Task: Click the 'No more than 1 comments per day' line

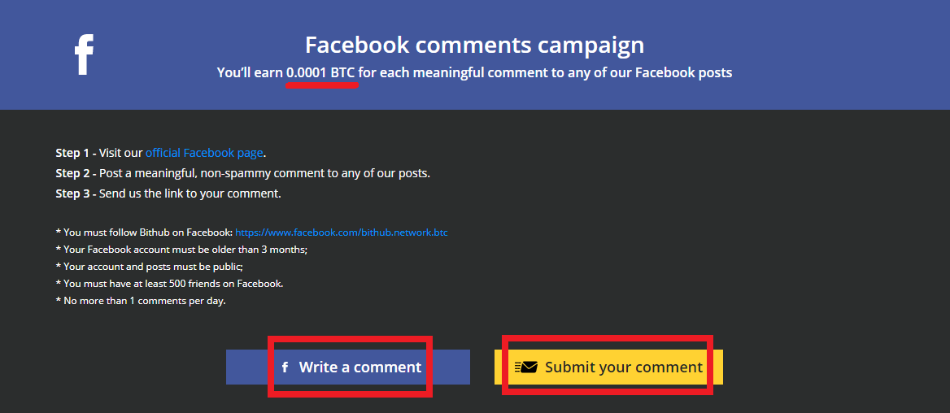Action: 141,300
